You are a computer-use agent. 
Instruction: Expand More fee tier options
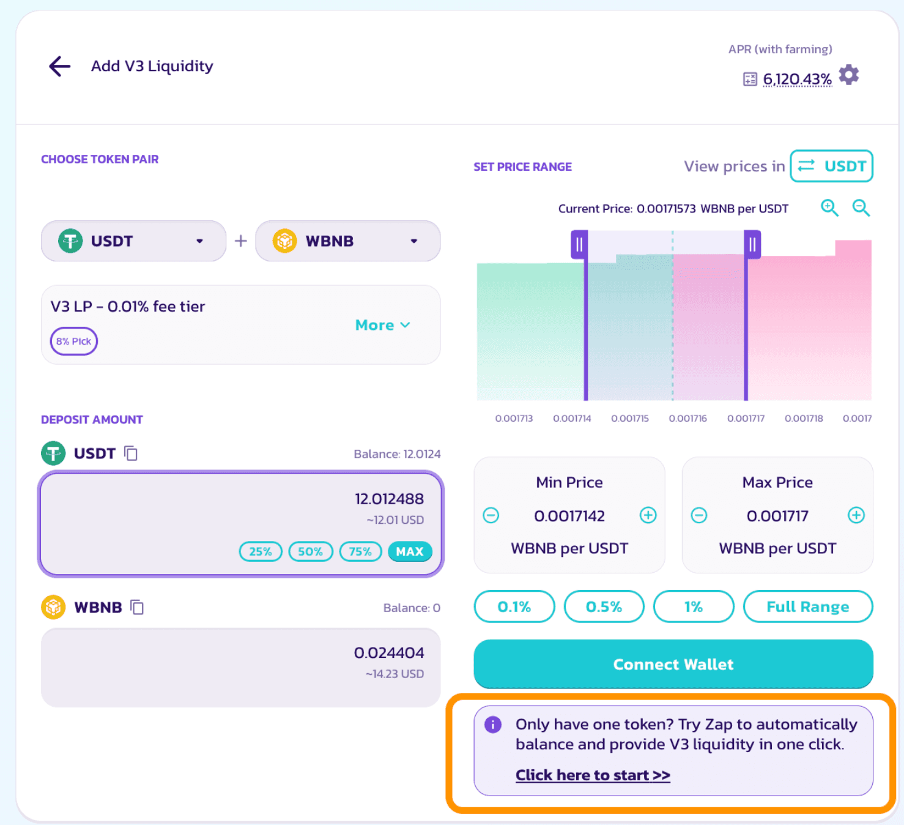[382, 325]
